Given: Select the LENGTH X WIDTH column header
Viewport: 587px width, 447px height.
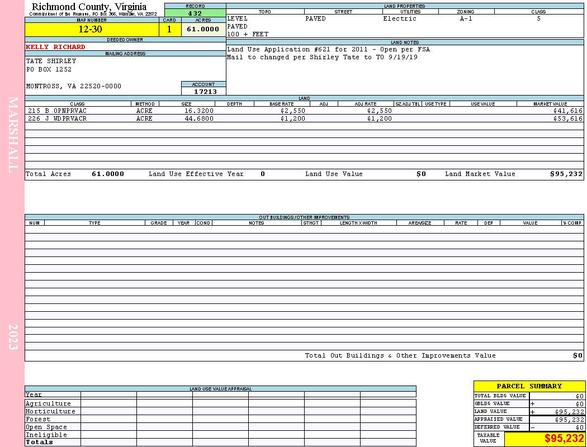Looking at the screenshot, I should 359,223.
